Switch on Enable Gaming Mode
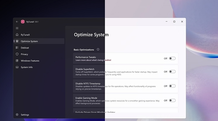218x121 pixels. (x=172, y=100)
